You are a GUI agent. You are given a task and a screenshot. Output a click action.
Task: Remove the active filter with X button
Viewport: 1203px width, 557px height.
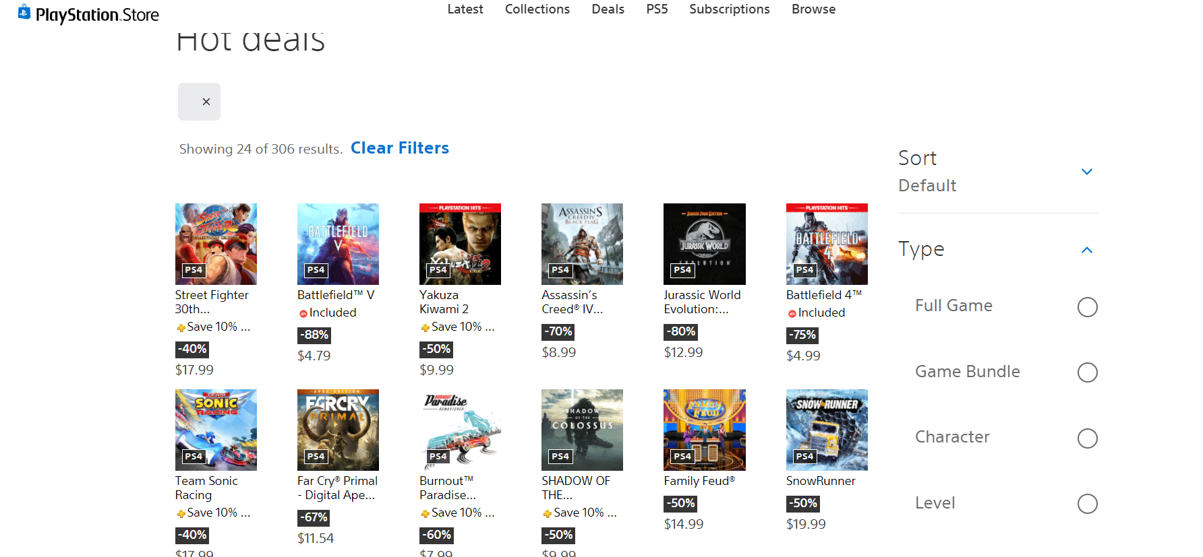(206, 102)
